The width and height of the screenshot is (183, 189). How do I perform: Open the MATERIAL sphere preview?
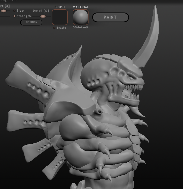81,17
